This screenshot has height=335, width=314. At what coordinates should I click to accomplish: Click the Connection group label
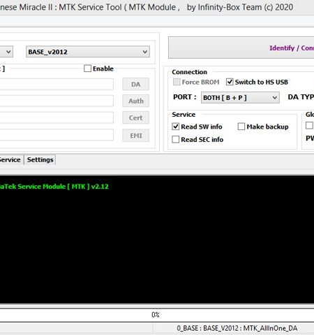[189, 72]
